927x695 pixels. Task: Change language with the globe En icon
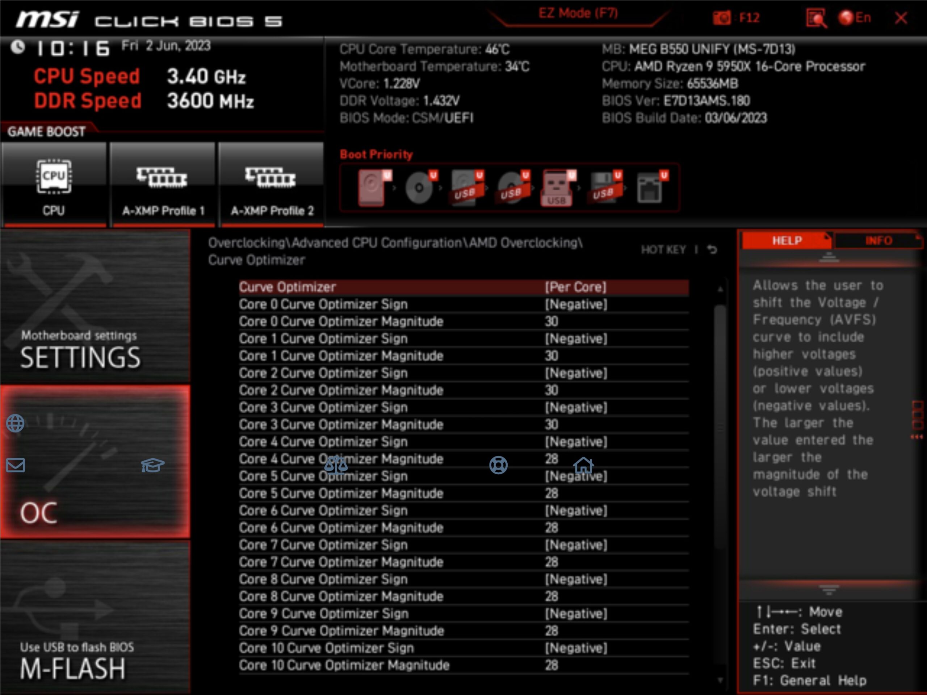(x=855, y=18)
